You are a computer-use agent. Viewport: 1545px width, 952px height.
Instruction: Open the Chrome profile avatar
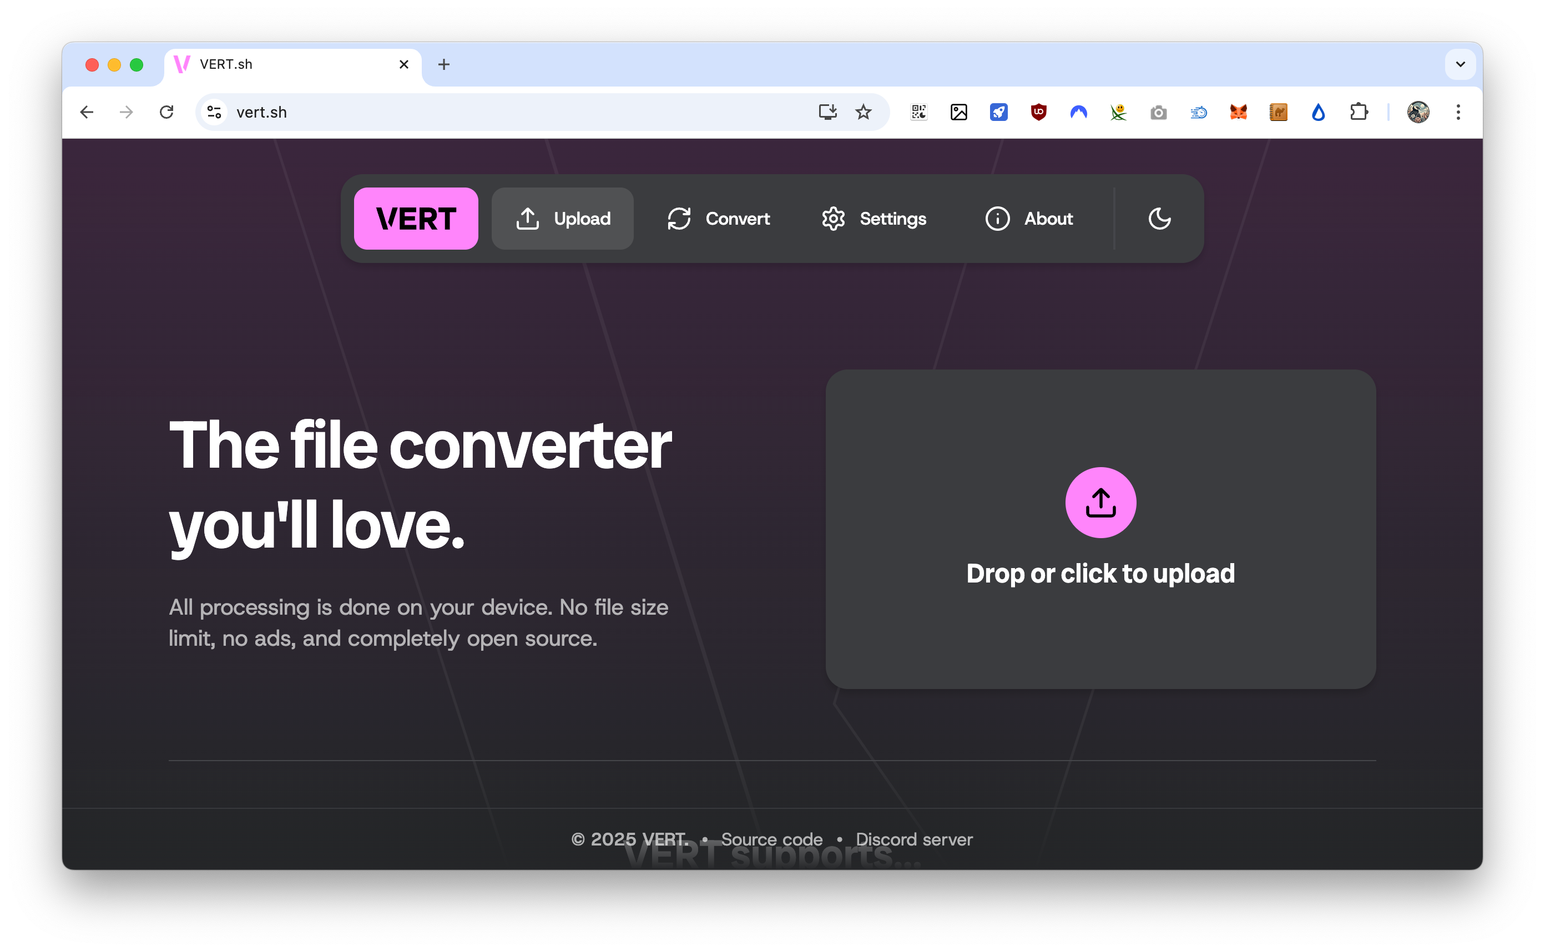[x=1418, y=112]
